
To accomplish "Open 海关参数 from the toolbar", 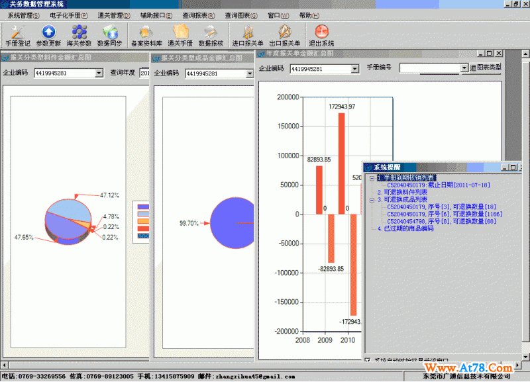I will point(79,34).
